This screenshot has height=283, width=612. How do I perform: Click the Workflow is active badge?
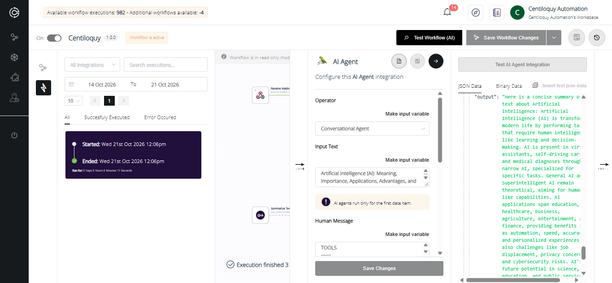point(147,38)
